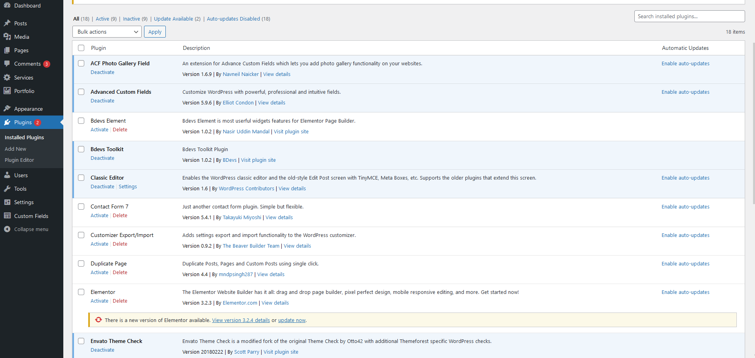Open The Beaver Builder Team link
Image resolution: width=755 pixels, height=358 pixels.
pos(251,246)
